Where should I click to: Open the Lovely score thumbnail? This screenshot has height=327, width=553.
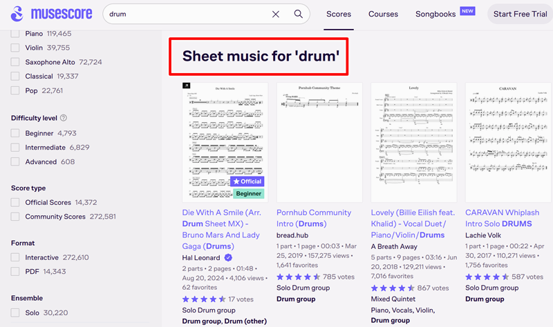414,142
